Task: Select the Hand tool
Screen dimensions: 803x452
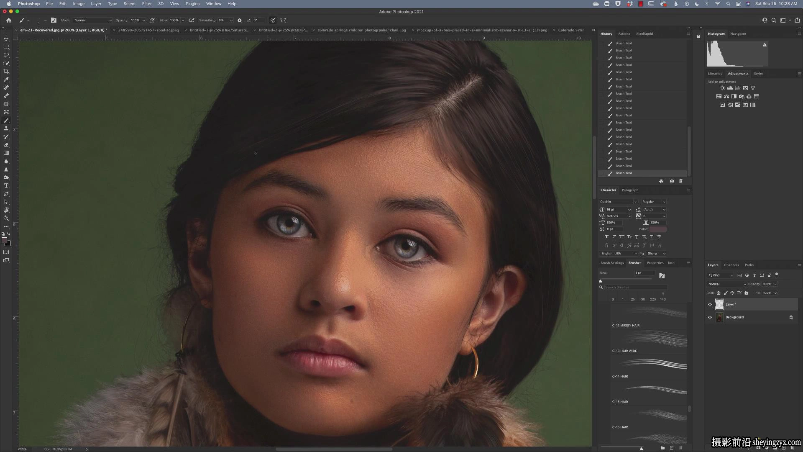Action: [x=6, y=210]
